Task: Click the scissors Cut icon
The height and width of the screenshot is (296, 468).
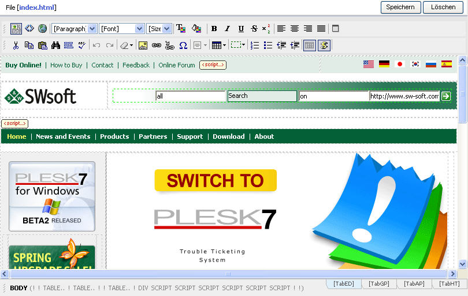Action: (16, 45)
